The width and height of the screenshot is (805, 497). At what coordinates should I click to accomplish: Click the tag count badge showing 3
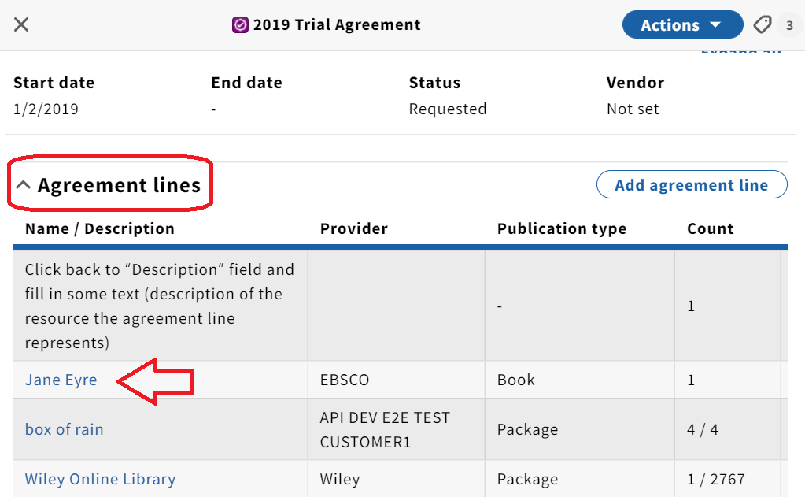789,25
